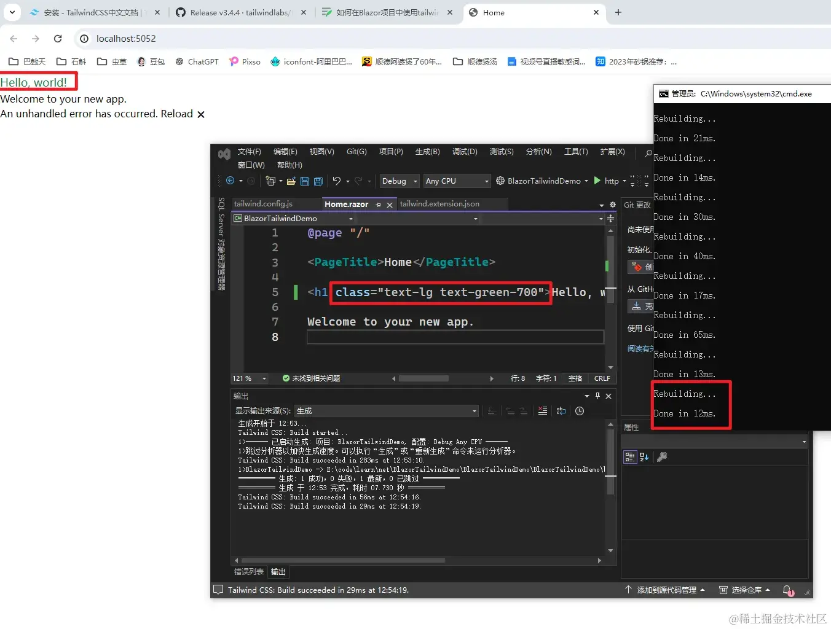Click the clear-all icon in Output panel toolbar
The height and width of the screenshot is (629, 831).
[x=543, y=411]
